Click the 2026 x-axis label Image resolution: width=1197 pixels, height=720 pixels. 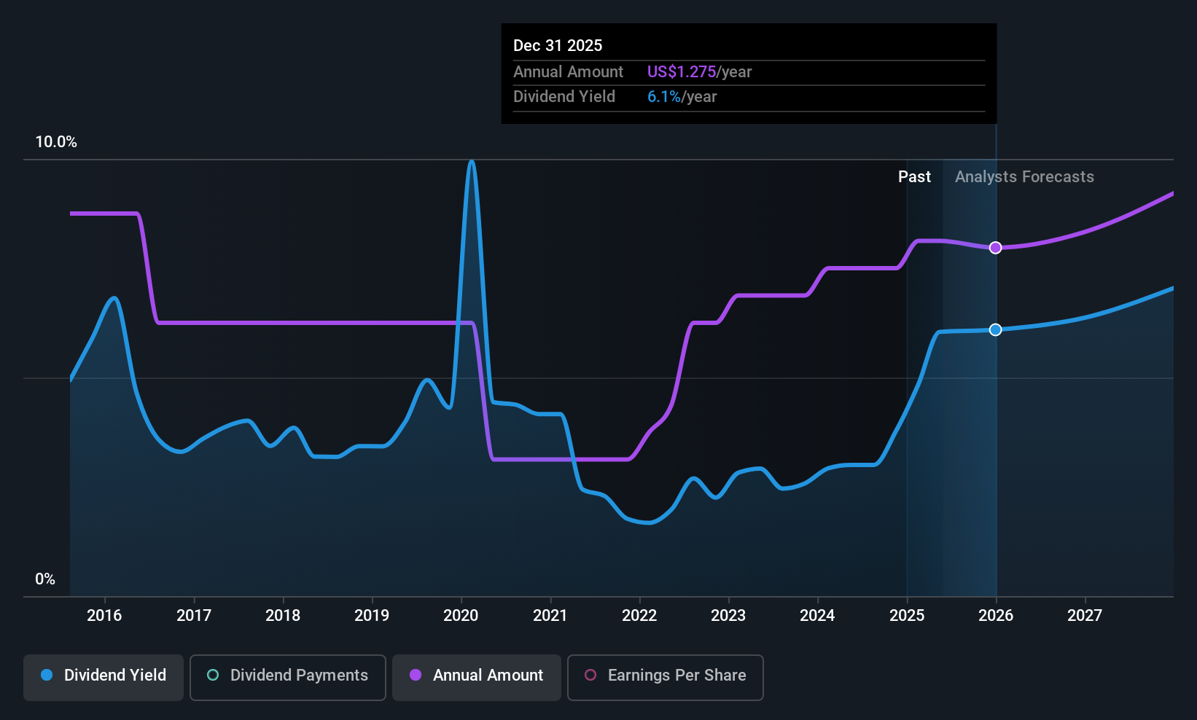[x=996, y=616]
